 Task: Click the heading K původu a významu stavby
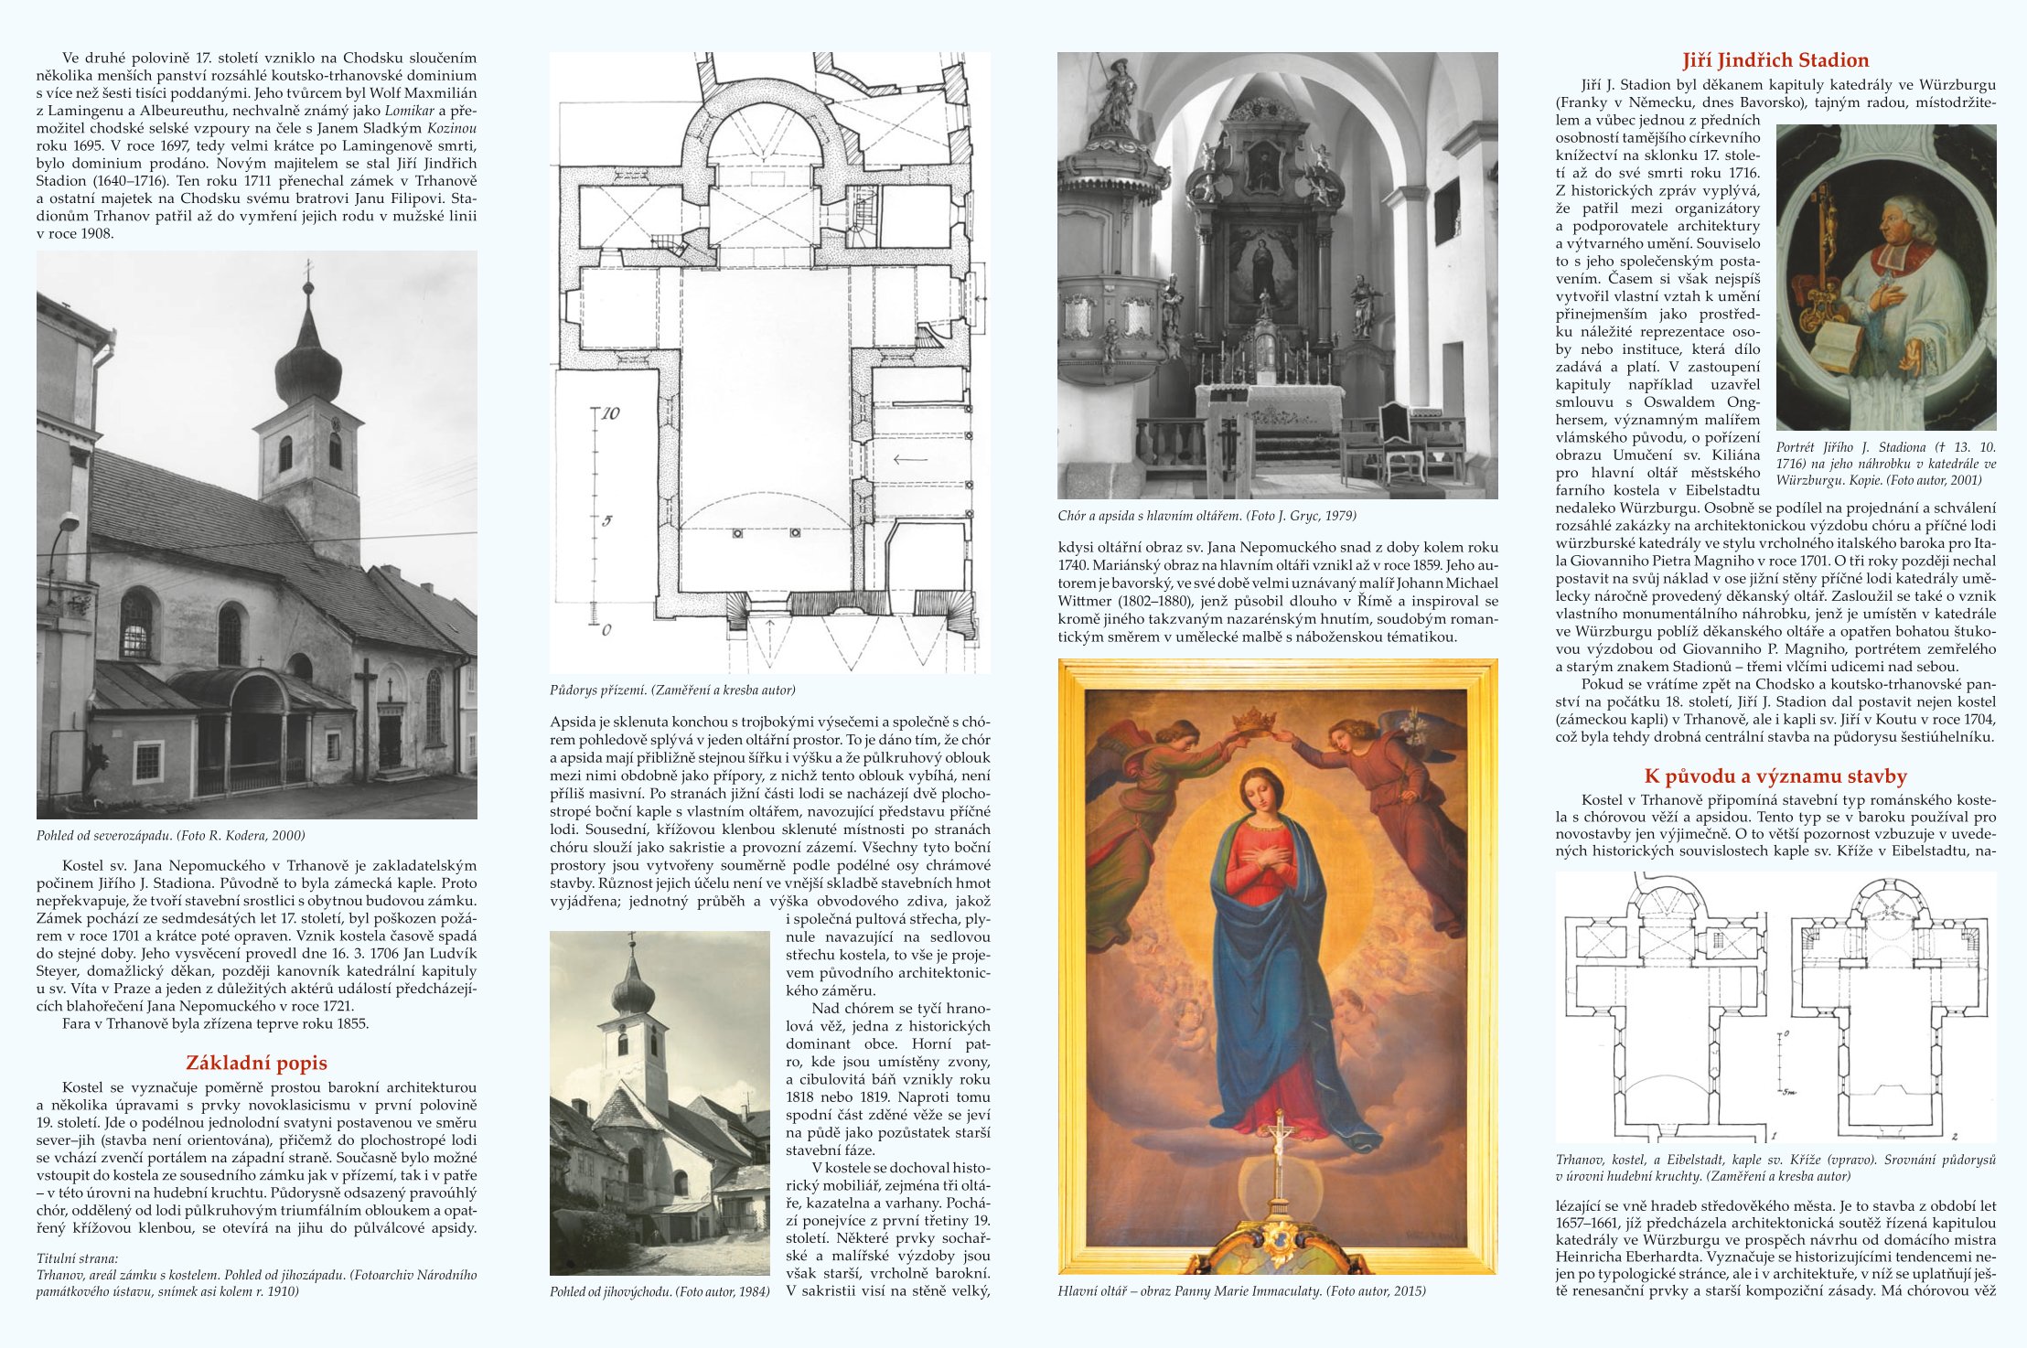click(1775, 776)
